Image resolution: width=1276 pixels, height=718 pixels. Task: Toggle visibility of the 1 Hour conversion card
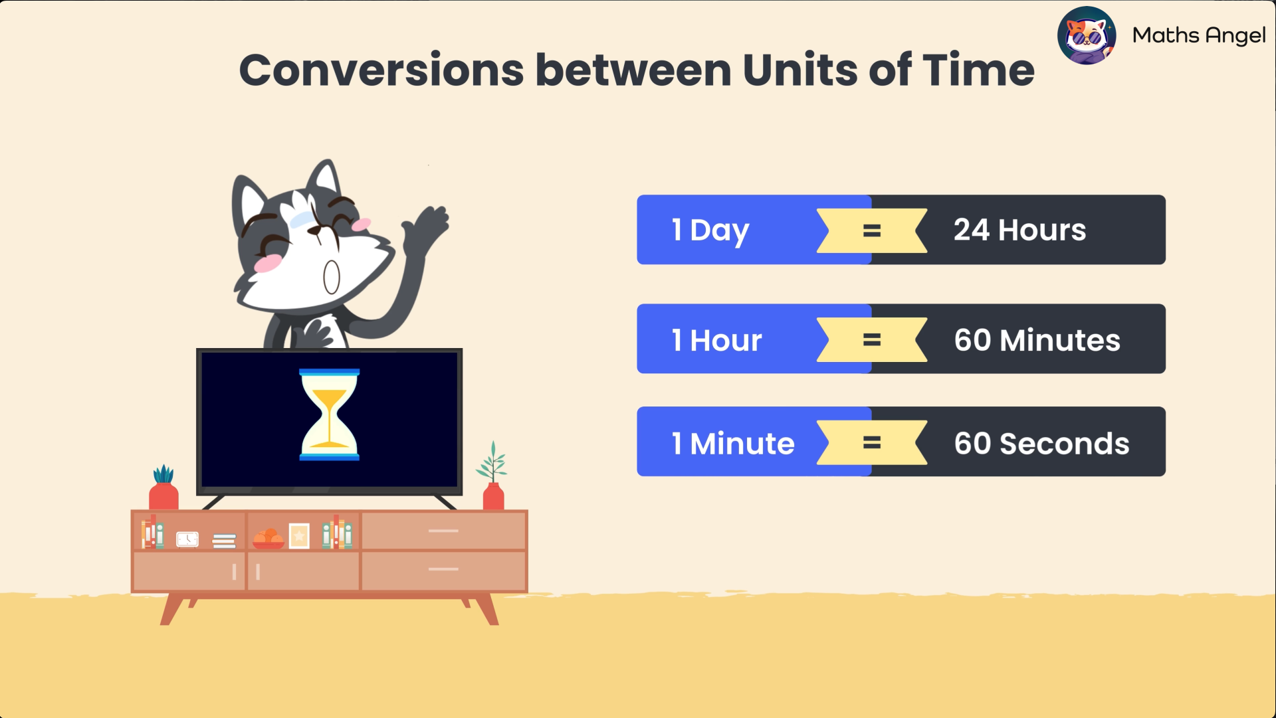click(x=901, y=339)
